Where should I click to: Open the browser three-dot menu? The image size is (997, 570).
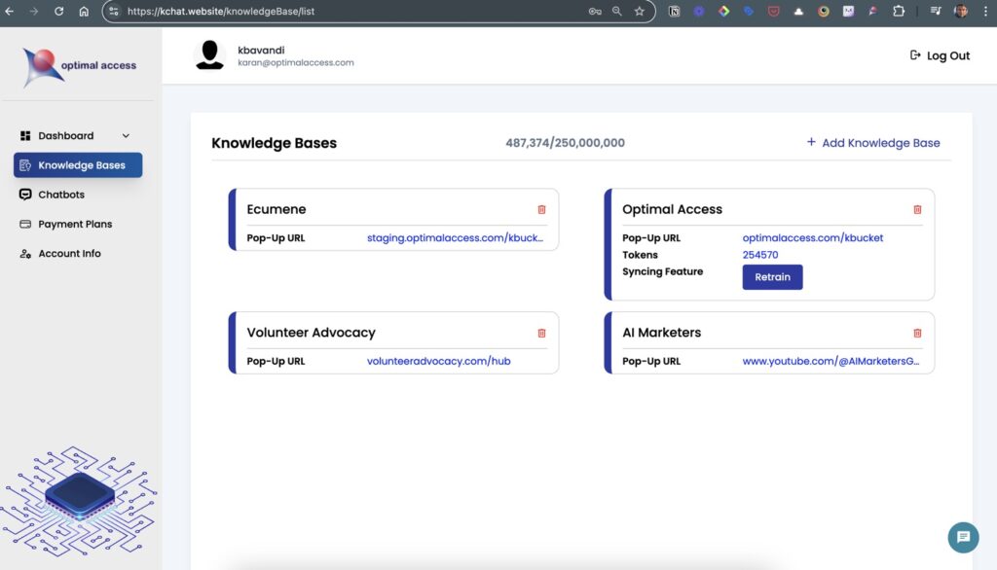coord(985,11)
